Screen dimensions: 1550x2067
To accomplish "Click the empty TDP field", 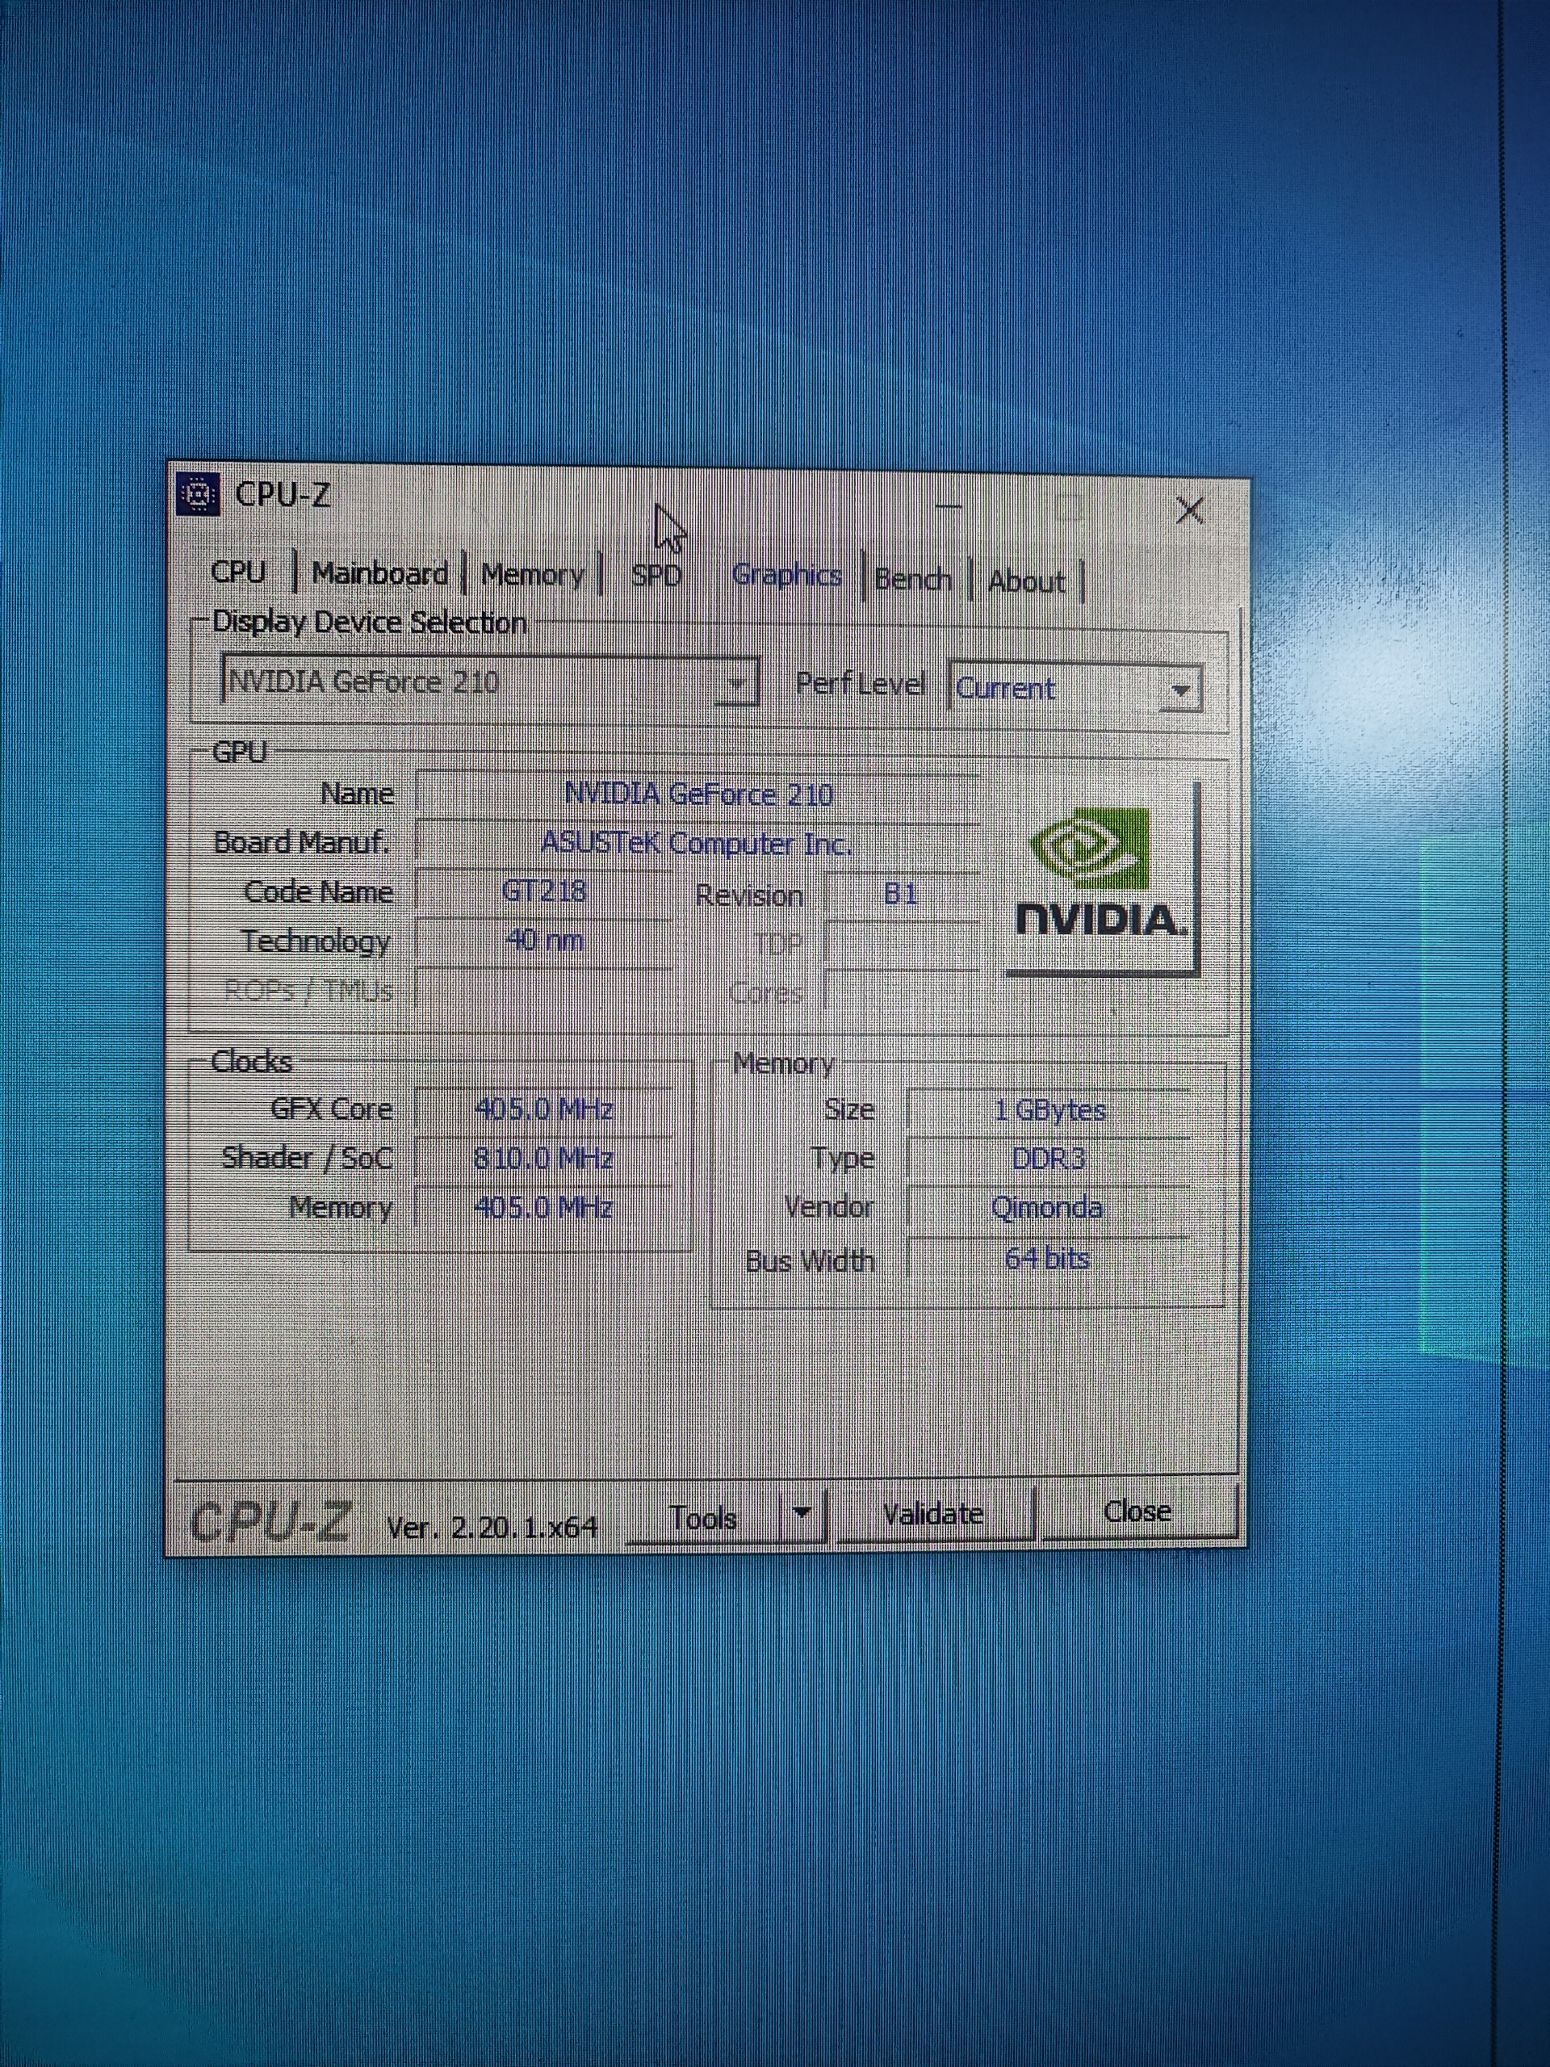I will coord(902,945).
